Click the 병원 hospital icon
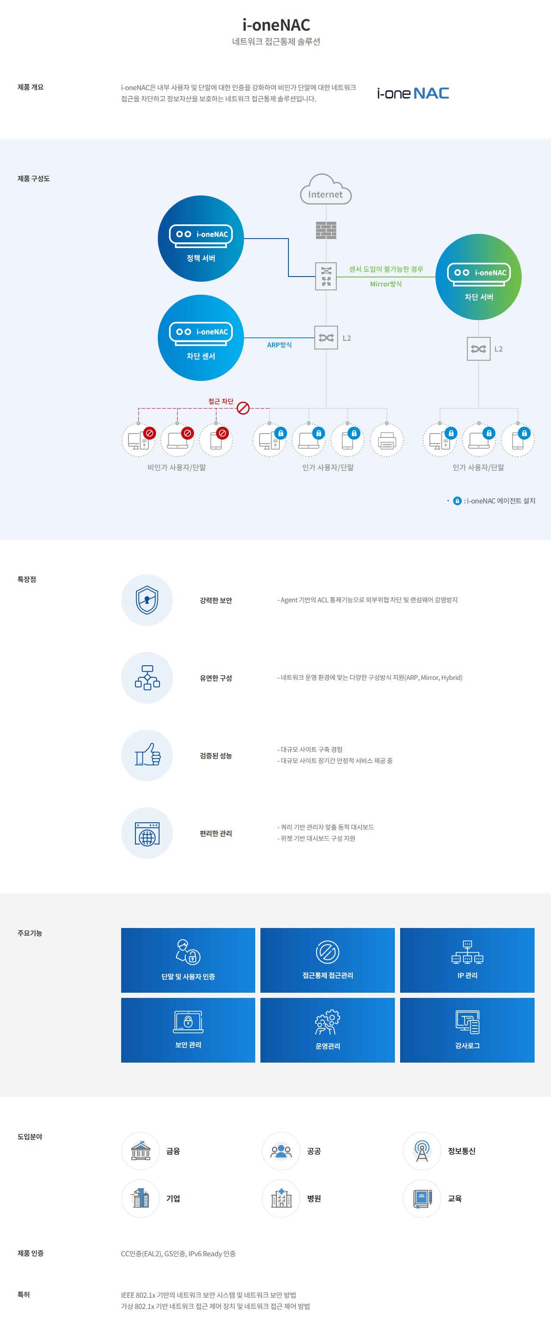Screen dimensions: 551x1337 click(281, 1199)
